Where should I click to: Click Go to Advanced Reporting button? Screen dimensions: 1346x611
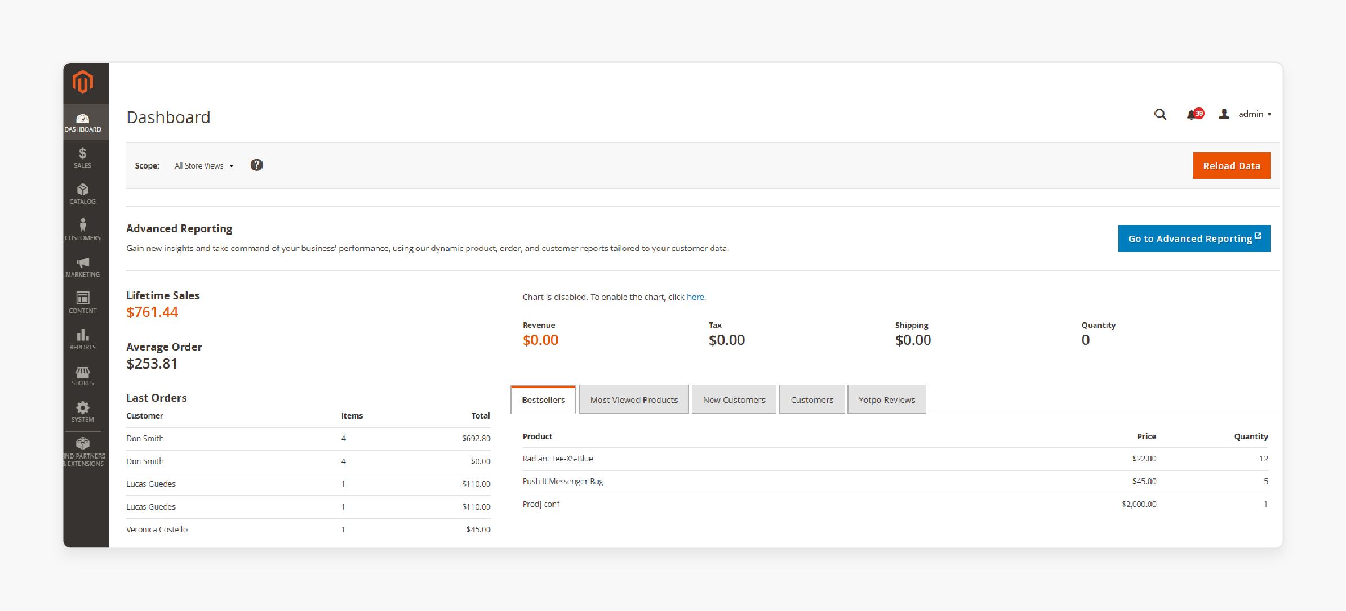click(1194, 239)
